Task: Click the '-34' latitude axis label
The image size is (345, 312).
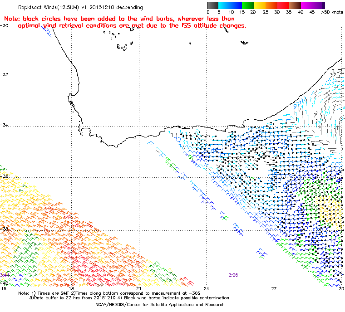Action: 5,125
